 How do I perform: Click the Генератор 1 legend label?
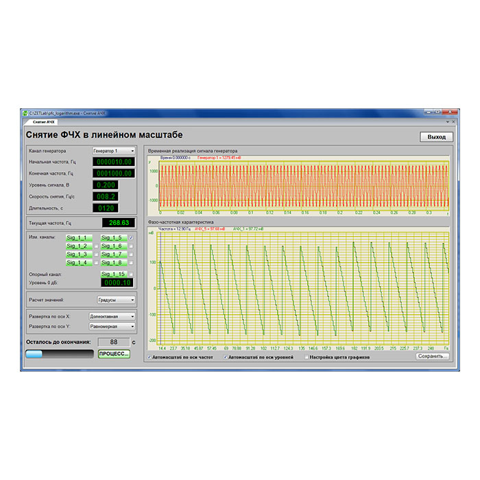point(219,158)
